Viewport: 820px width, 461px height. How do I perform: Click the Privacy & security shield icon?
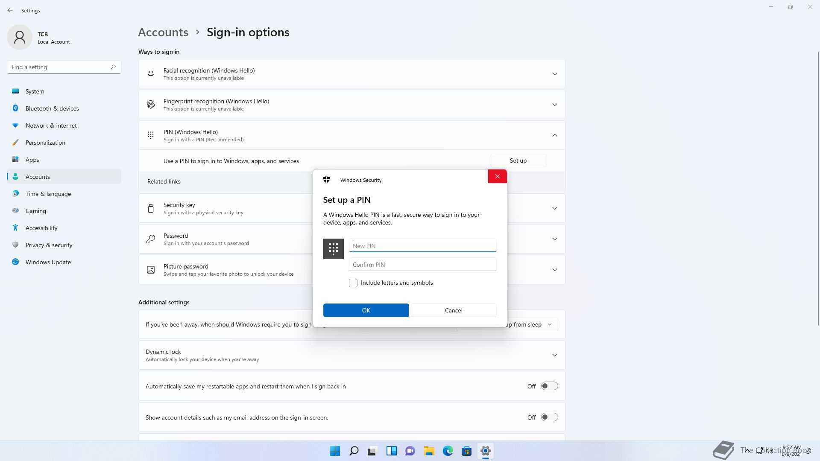pos(15,245)
